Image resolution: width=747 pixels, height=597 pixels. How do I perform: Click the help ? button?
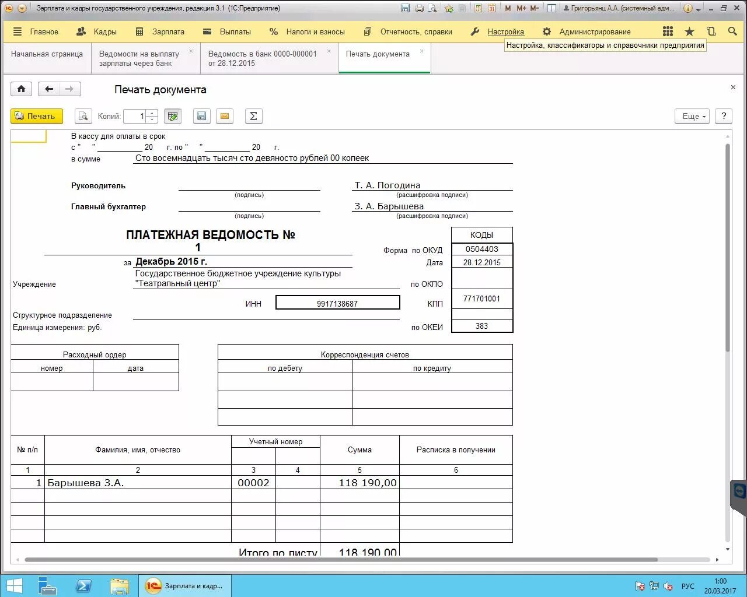pos(724,116)
